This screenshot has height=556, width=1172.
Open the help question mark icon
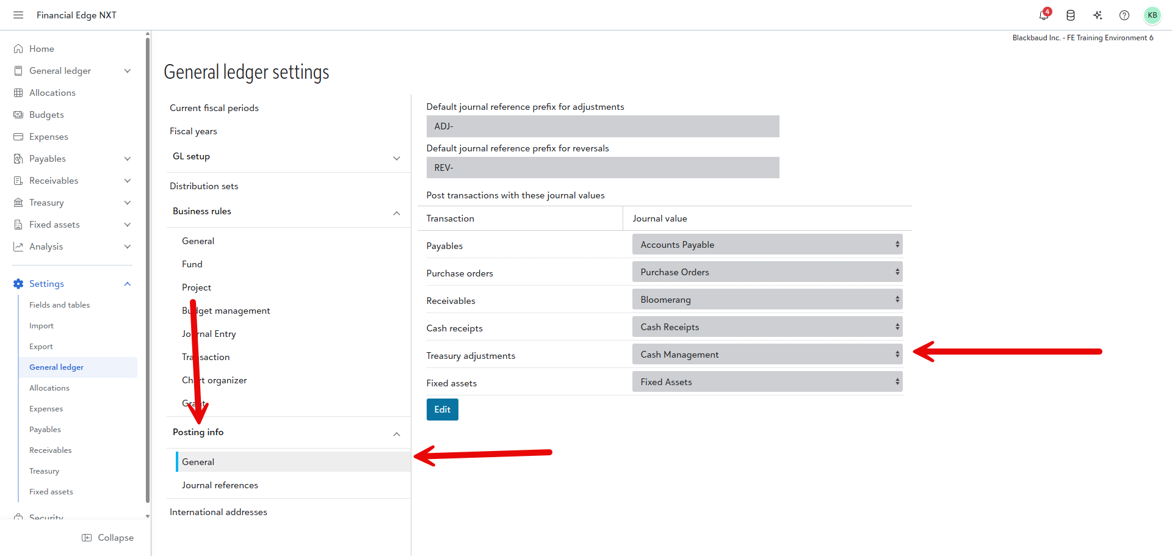pyautogui.click(x=1124, y=15)
